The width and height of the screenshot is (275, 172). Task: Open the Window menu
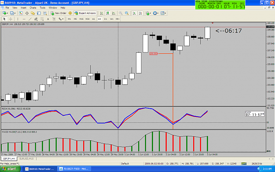tap(53, 8)
